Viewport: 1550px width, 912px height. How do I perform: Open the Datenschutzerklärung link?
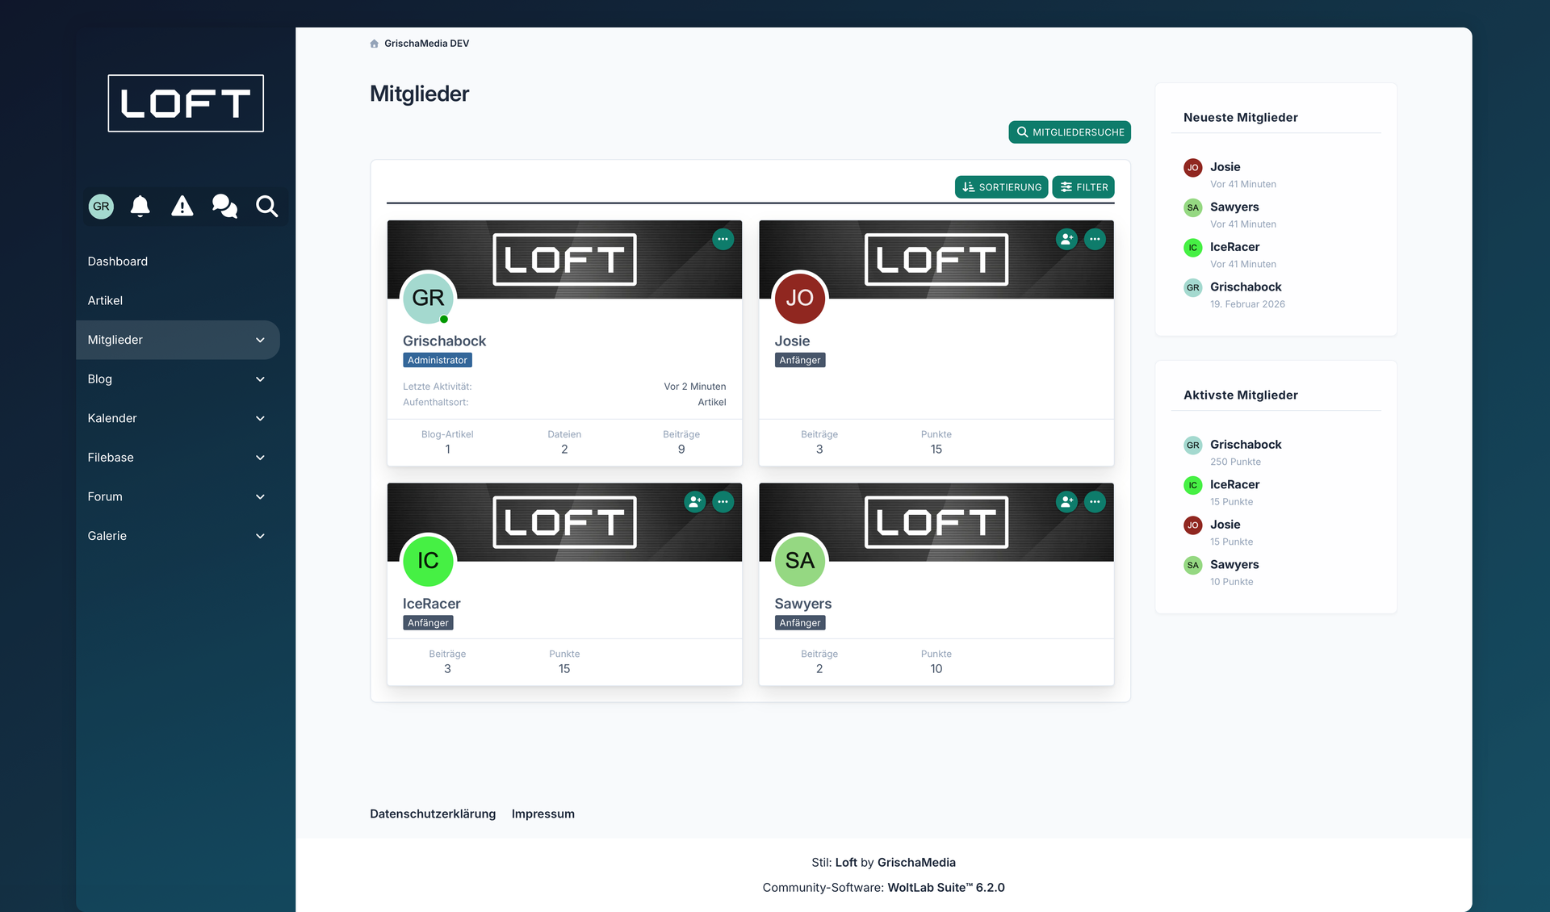(433, 814)
